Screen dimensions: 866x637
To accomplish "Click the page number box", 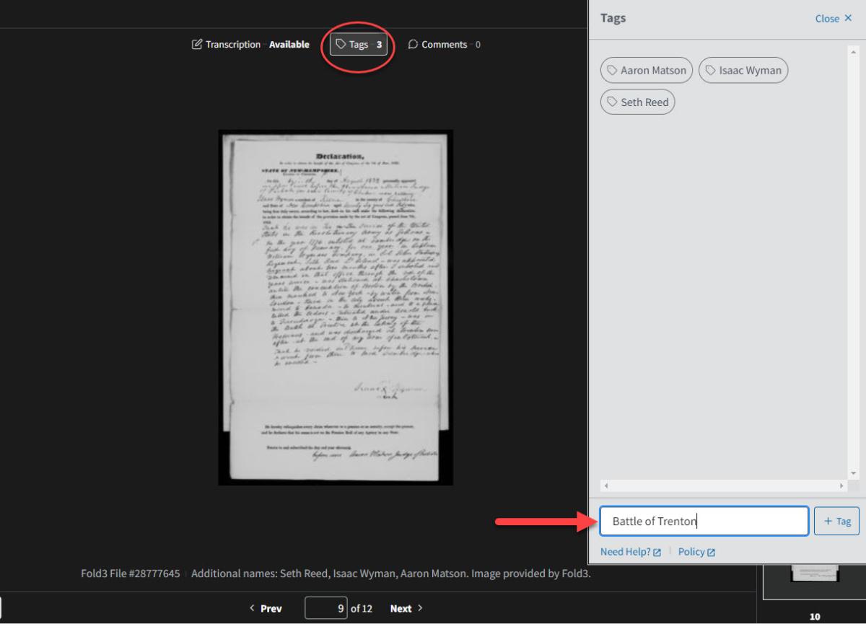I will 326,608.
